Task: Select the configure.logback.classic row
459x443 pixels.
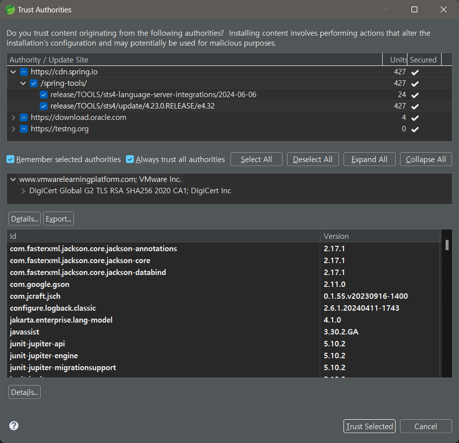Action: pos(224,308)
